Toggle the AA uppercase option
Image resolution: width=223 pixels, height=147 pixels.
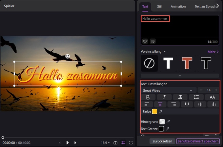212,97
